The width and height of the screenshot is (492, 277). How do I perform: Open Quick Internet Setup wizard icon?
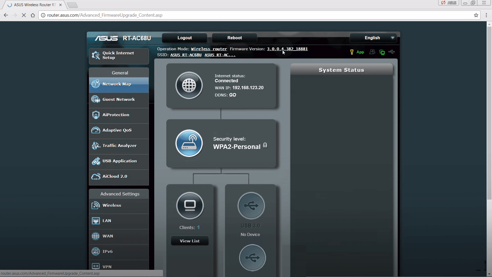pyautogui.click(x=96, y=55)
